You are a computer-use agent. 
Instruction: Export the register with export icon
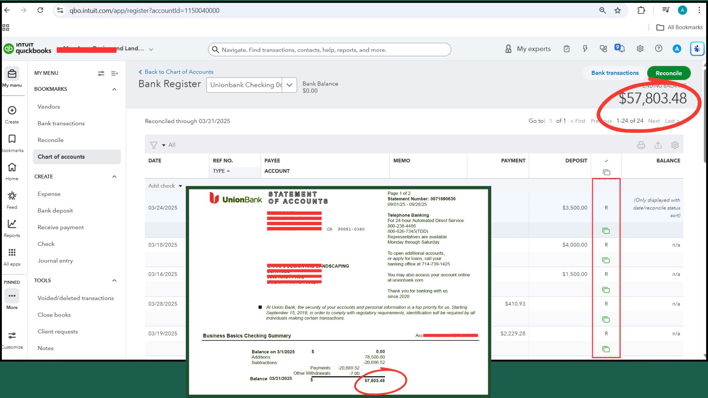click(x=658, y=145)
